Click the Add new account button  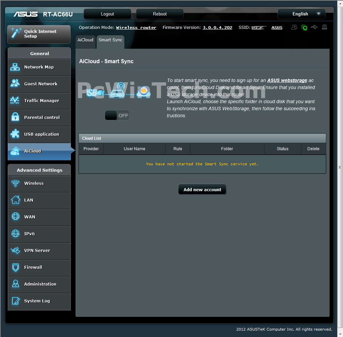click(202, 189)
